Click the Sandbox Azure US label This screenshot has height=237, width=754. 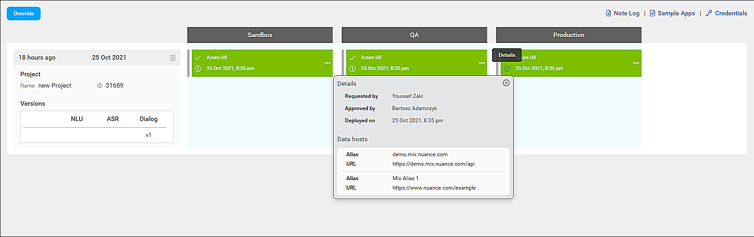click(217, 57)
